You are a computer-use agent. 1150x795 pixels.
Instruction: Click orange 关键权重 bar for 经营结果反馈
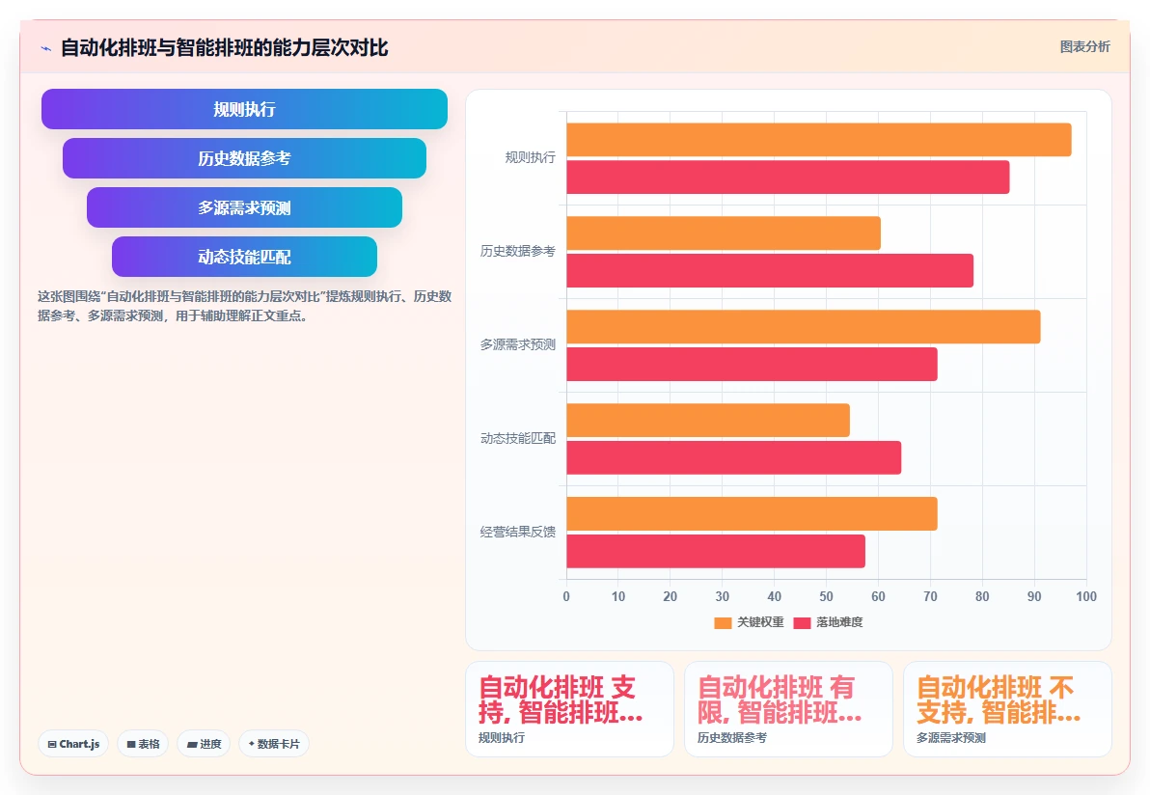[x=752, y=514]
